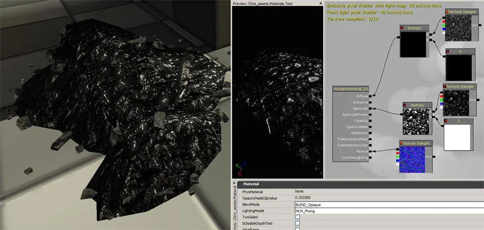Click Opacity input pin on material node
Viewport: 484px width, 230px height.
point(370,121)
